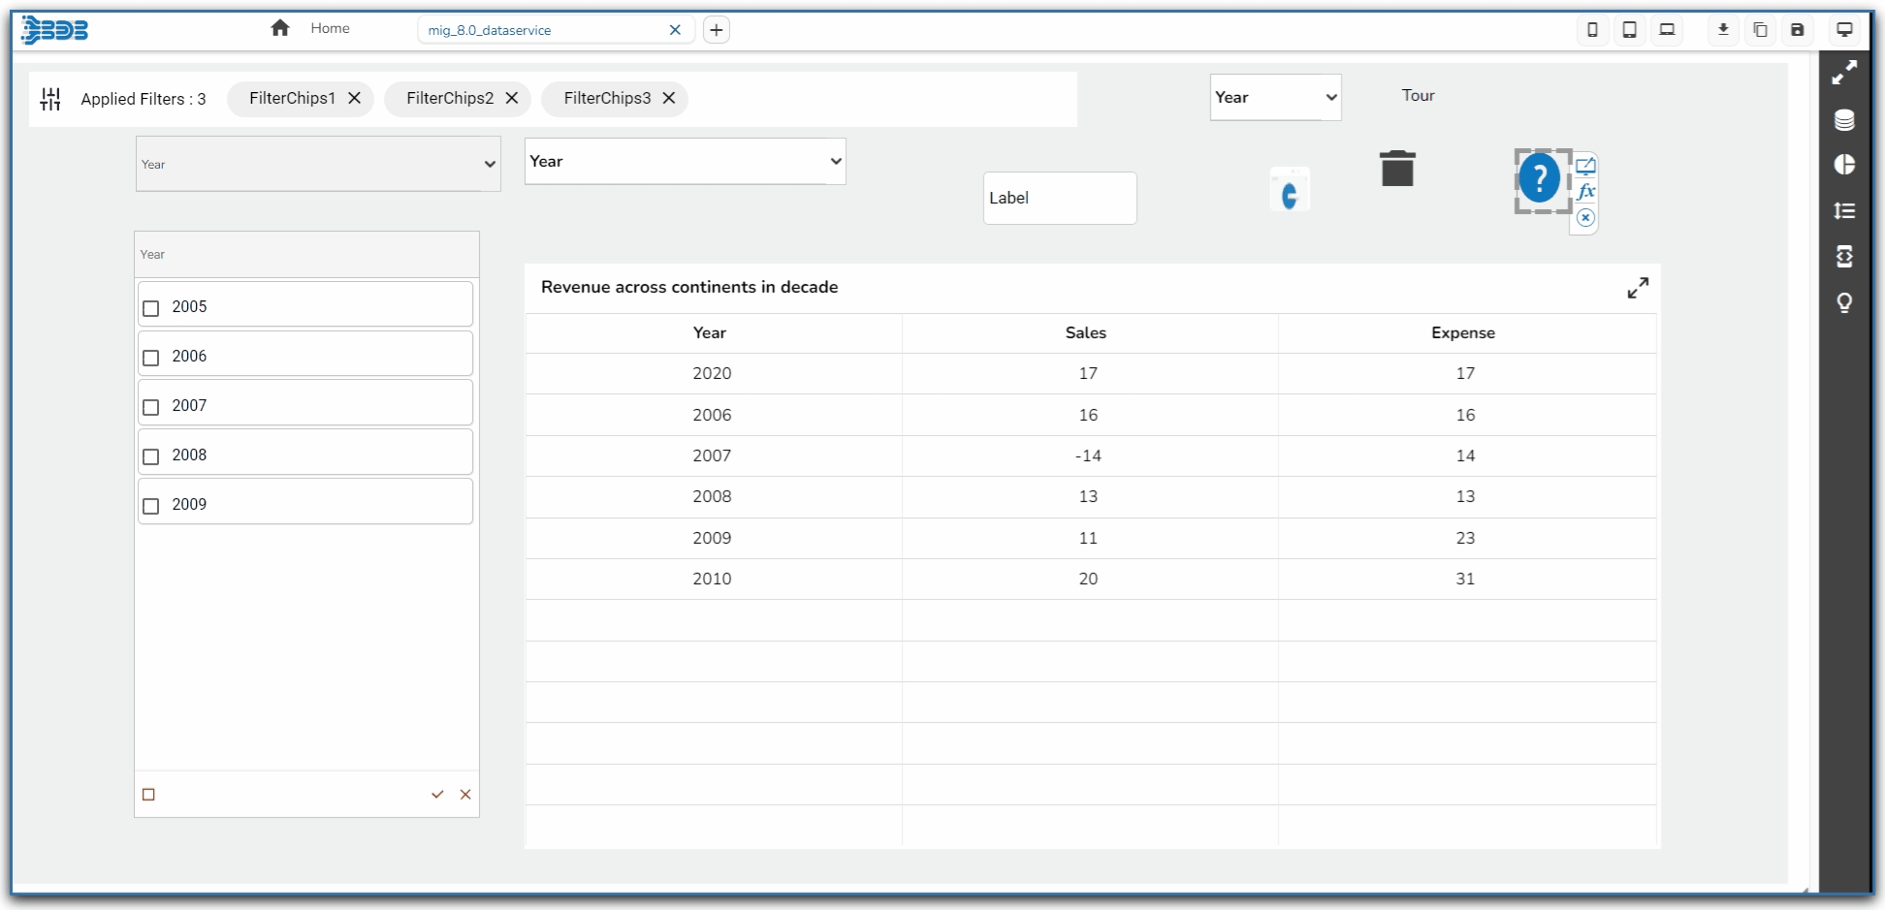
Task: Click the download icon in top toolbar
Action: coord(1723,30)
